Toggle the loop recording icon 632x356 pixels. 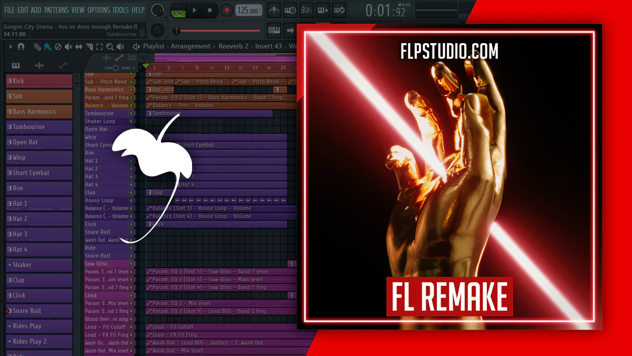pos(339,10)
